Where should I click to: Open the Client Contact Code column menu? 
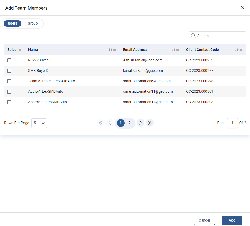click(241, 50)
